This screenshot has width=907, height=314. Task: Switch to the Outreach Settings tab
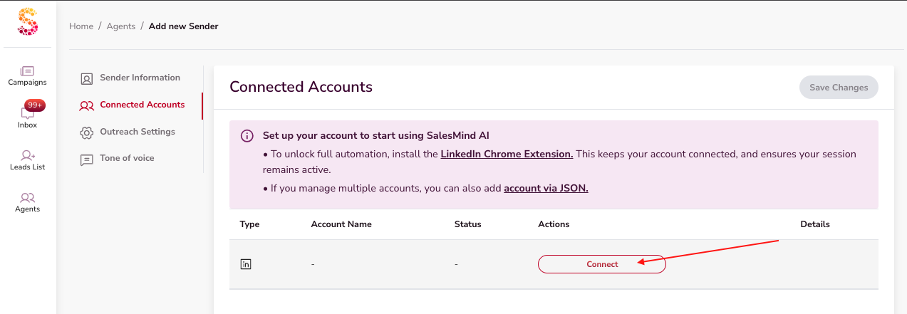click(x=137, y=132)
